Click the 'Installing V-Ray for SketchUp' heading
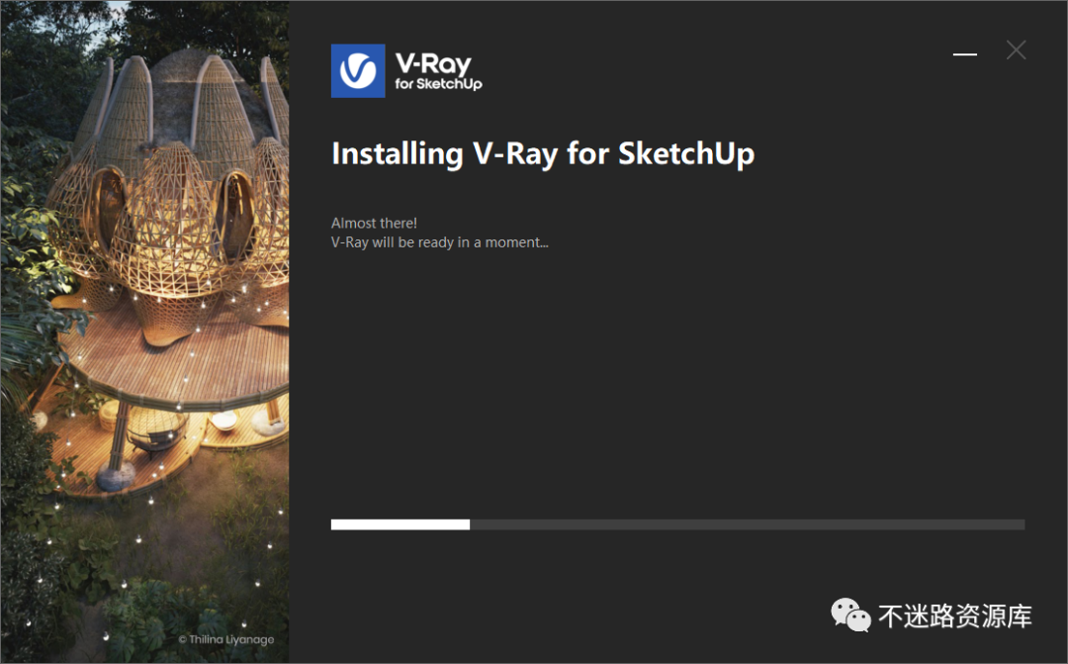This screenshot has height=664, width=1068. (543, 154)
